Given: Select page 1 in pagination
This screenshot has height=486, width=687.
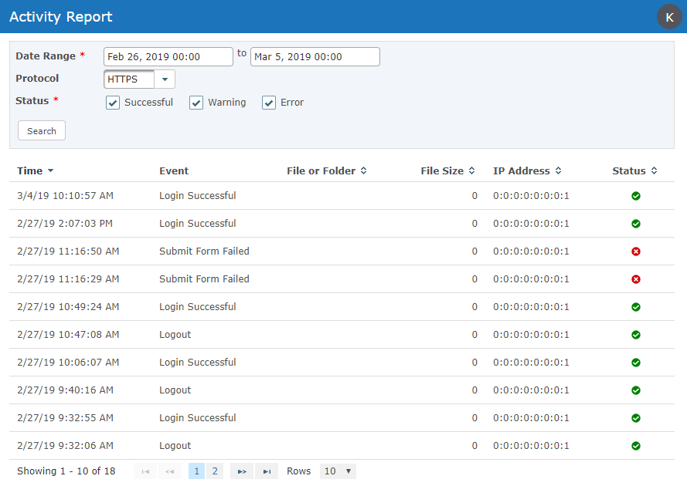Looking at the screenshot, I should [x=196, y=471].
